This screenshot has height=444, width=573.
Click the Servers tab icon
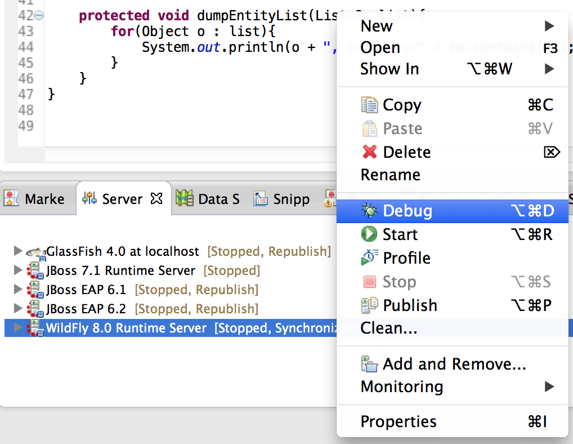coord(89,198)
